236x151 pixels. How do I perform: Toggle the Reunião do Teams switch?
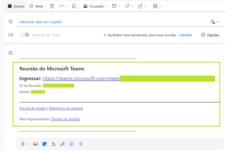[x=25, y=35]
